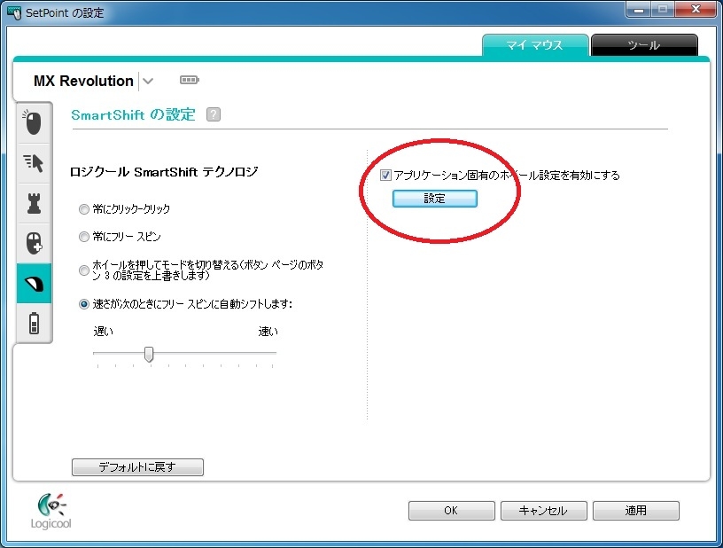Select the SmartShift wheel settings icon
The width and height of the screenshot is (723, 548).
point(34,283)
